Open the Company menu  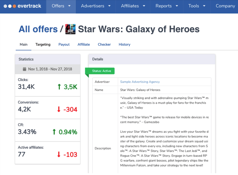(225, 6)
